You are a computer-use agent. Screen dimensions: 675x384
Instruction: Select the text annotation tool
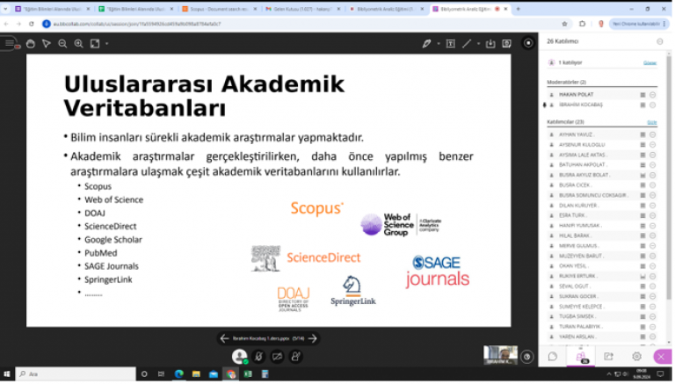tap(450, 43)
